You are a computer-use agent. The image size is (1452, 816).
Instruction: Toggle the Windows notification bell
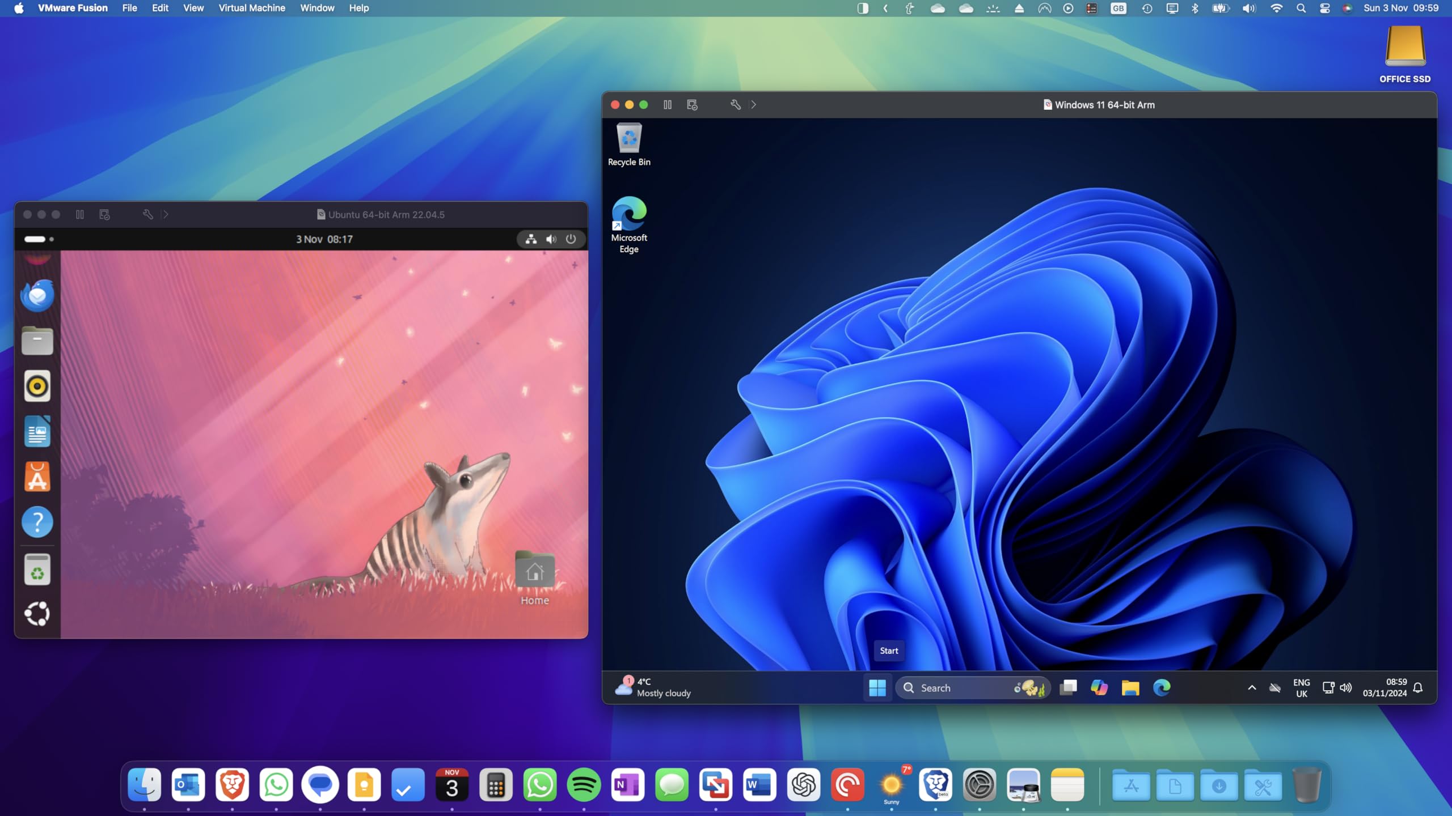pyautogui.click(x=1418, y=687)
